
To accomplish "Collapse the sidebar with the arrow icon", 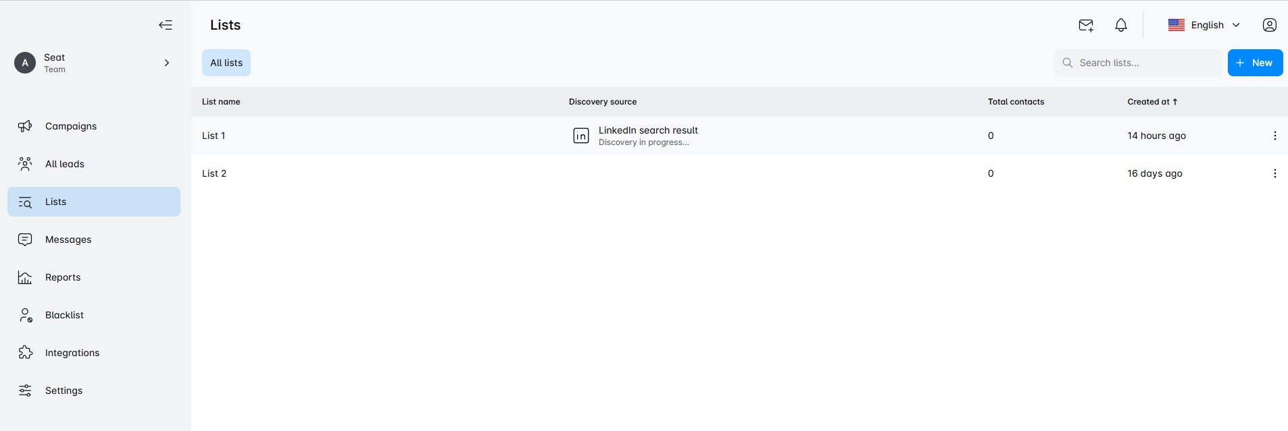I will click(x=166, y=25).
